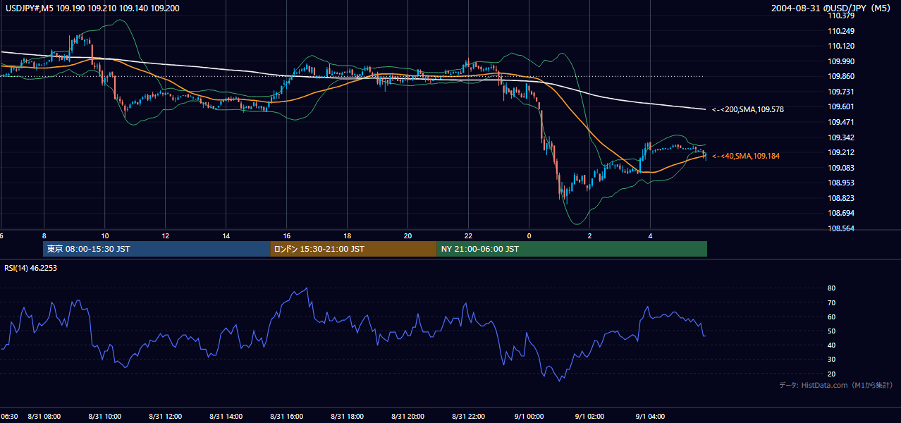
Task: Click the HistData.com data source credit
Action: click(x=836, y=385)
